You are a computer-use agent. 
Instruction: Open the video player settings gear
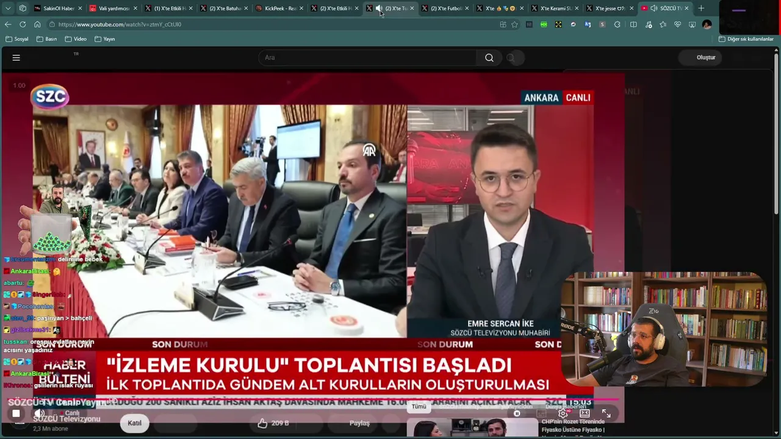563,413
